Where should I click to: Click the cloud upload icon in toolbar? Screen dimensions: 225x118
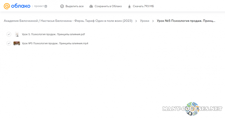[x=91, y=6]
